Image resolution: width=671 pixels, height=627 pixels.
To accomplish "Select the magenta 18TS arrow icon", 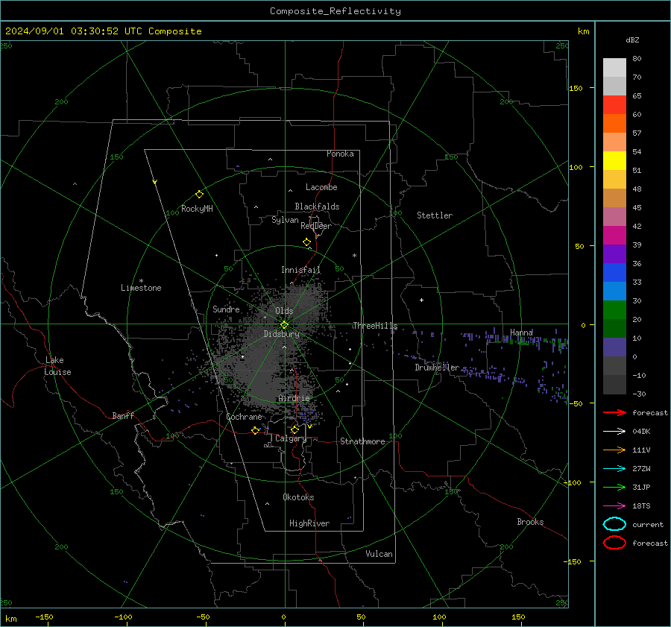I will 614,506.
